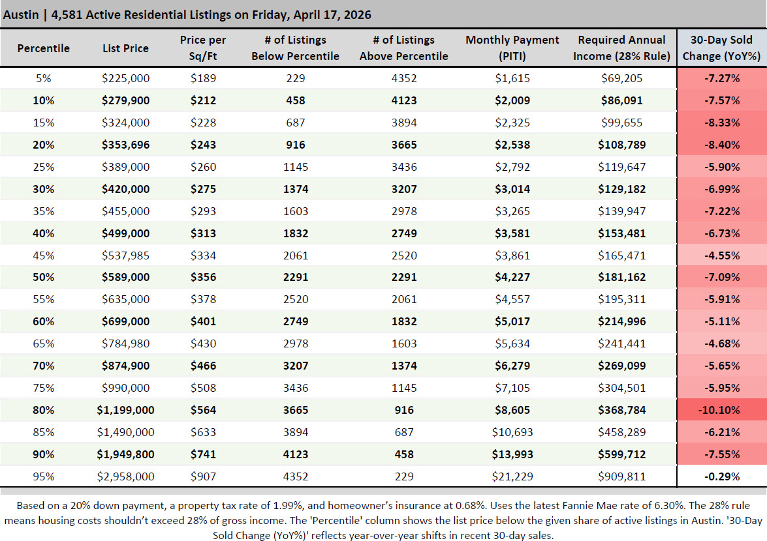Click the Percentile column header
The width and height of the screenshot is (767, 541).
point(43,48)
